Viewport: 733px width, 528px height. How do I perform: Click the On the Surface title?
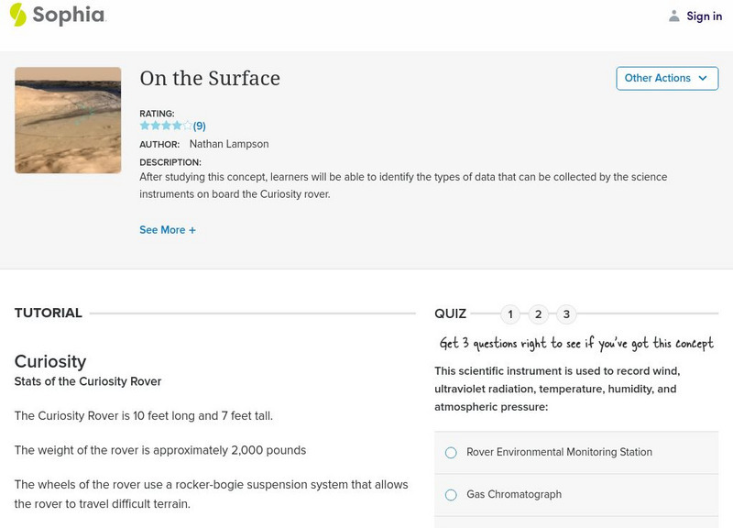[210, 79]
